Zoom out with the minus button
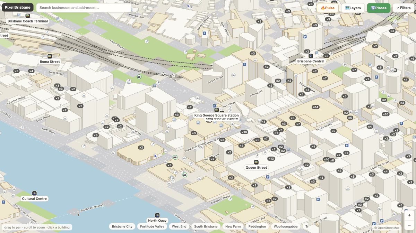 409,225
